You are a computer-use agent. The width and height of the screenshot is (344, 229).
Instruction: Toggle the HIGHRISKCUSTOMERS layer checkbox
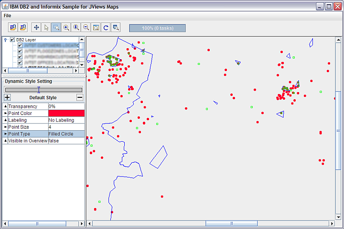(x=20, y=57)
